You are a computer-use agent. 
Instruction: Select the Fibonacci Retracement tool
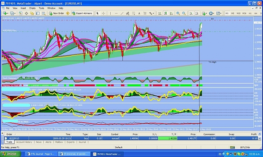tap(133, 13)
